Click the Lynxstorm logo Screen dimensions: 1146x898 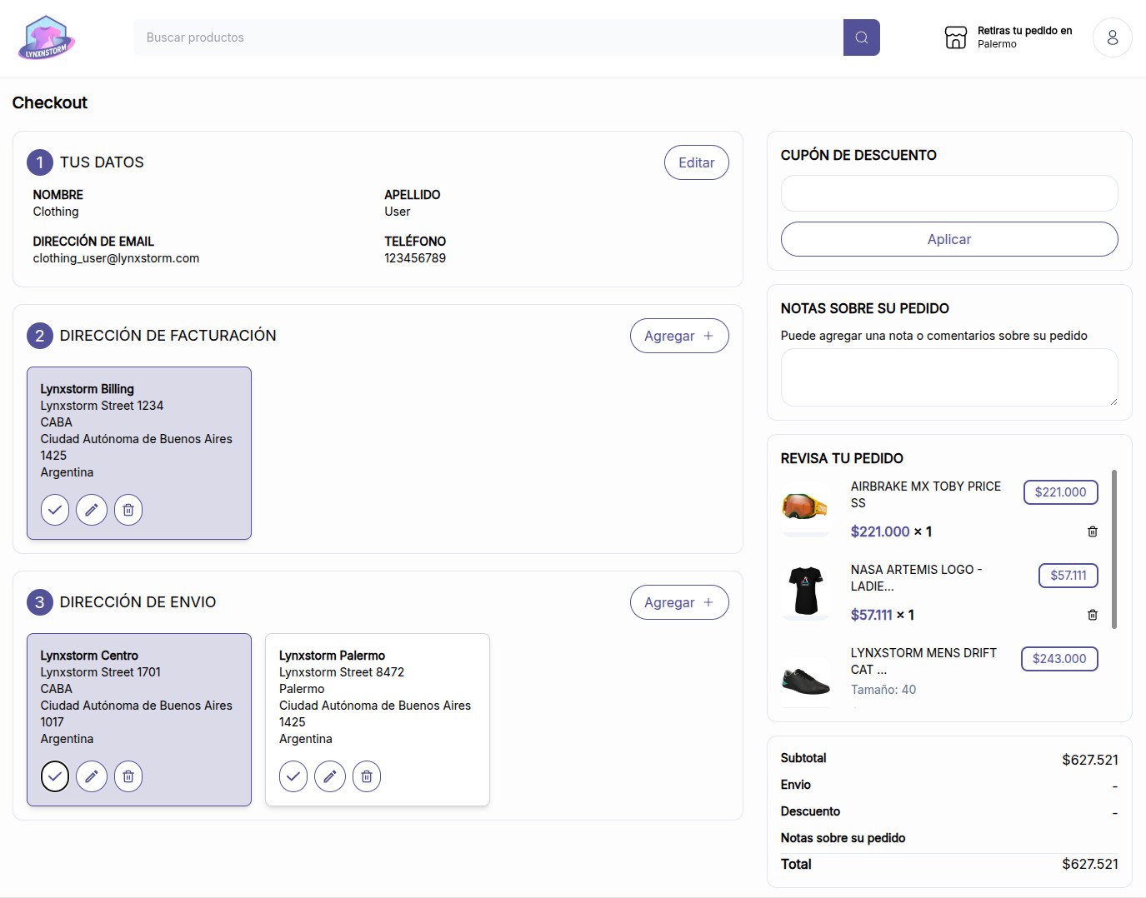[x=47, y=37]
